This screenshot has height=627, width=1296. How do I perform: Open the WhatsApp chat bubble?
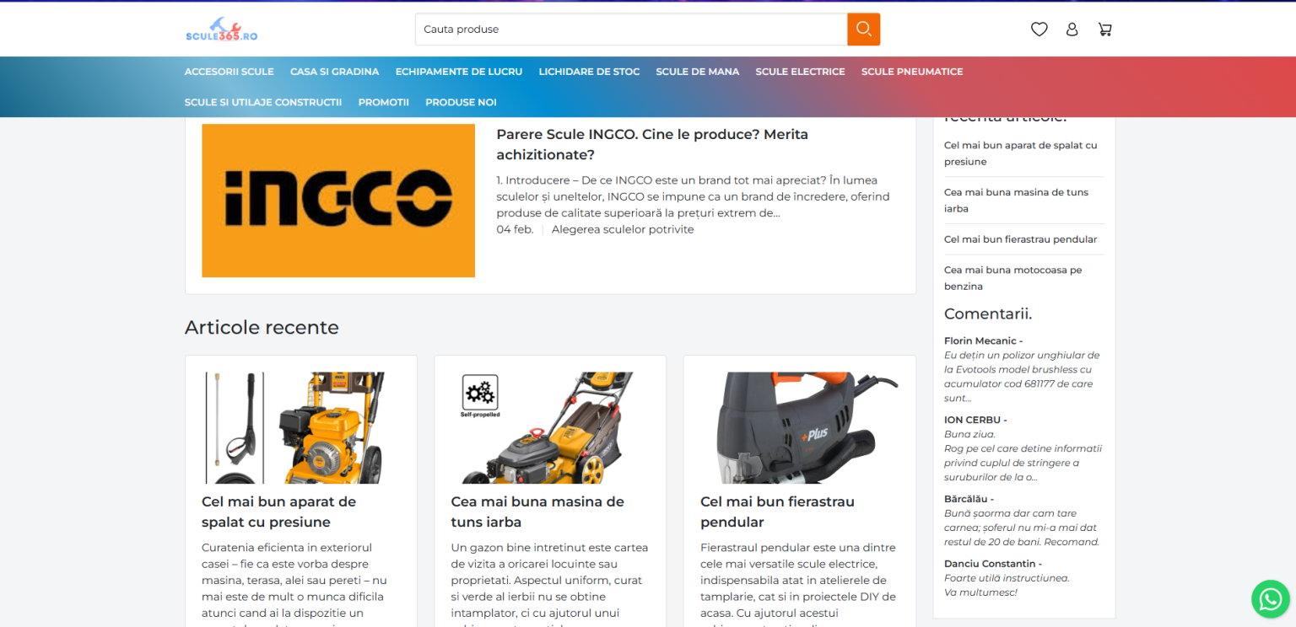(1270, 598)
